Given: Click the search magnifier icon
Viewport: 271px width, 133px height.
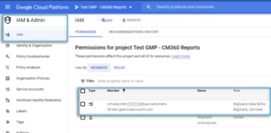Looking at the screenshot, I should tap(148, 7).
